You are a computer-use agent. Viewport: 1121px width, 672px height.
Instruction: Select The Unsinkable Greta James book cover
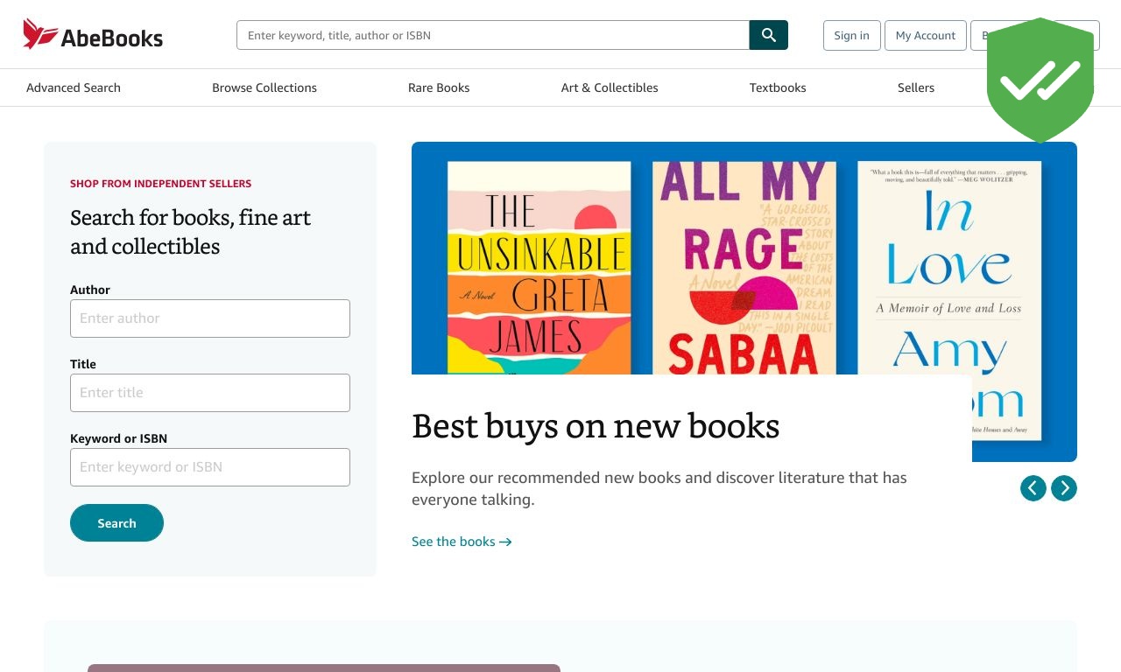pos(539,268)
